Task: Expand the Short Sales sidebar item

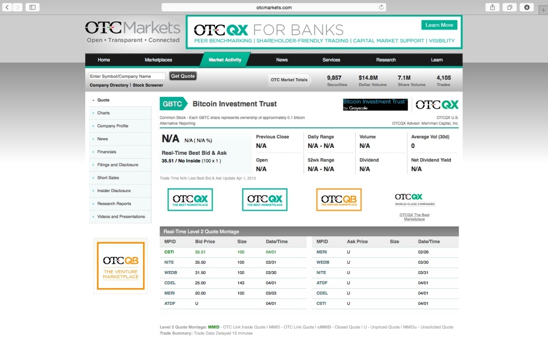Action: tap(120, 178)
